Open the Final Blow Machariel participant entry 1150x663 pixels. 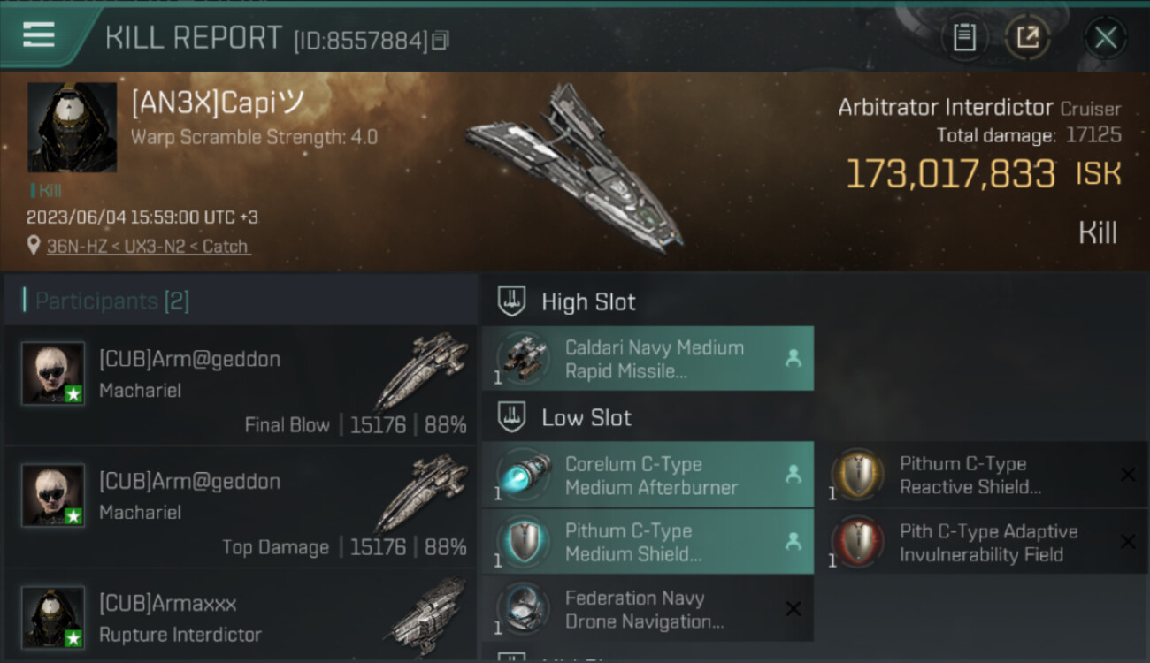(x=241, y=385)
